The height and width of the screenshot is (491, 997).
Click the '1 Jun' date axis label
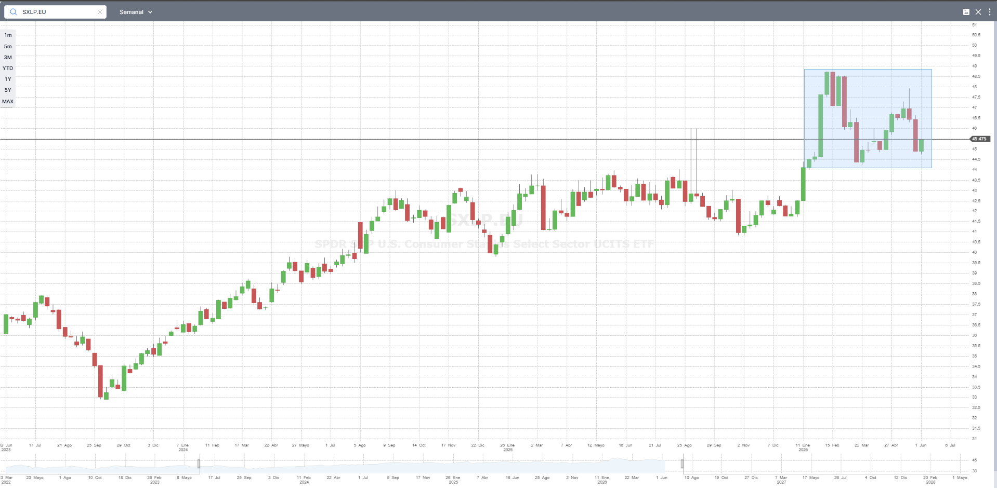[921, 445]
